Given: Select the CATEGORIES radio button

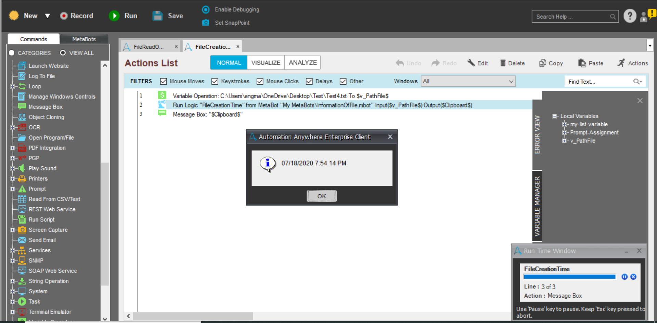Looking at the screenshot, I should 12,53.
